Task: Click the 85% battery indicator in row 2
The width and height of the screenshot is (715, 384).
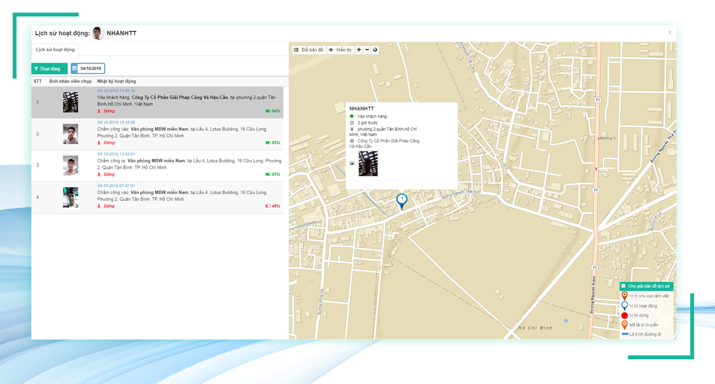Action: point(273,143)
